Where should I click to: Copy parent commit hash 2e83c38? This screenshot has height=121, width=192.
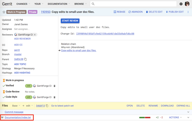(x=26, y=59)
